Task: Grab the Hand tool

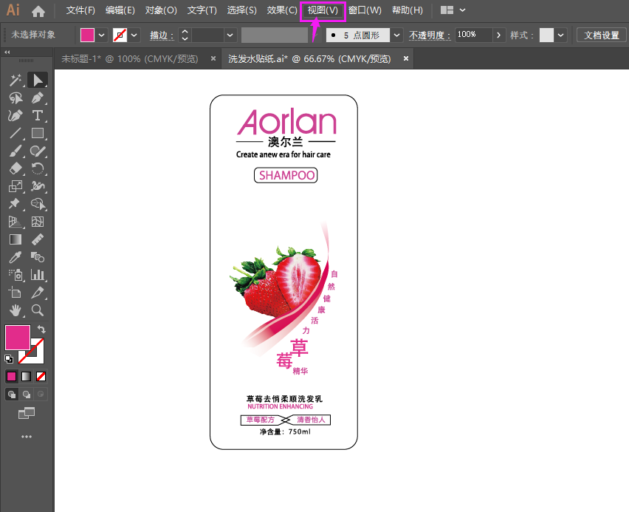Action: tap(16, 310)
